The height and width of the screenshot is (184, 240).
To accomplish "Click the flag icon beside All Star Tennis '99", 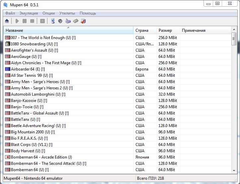I will [x=8, y=75].
